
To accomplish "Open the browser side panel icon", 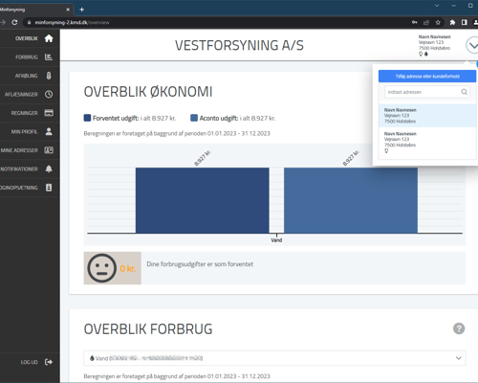I will [x=465, y=22].
